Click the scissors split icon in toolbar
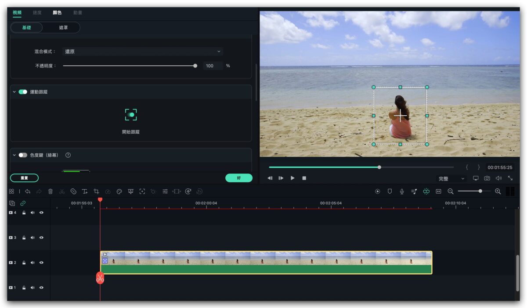Viewport: 527px width, 308px height. click(x=62, y=191)
